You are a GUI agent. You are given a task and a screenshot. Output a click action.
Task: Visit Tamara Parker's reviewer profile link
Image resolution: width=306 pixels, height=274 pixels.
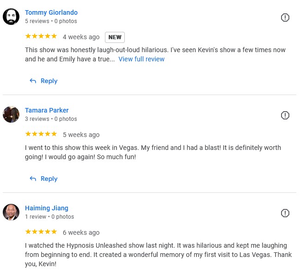point(47,110)
